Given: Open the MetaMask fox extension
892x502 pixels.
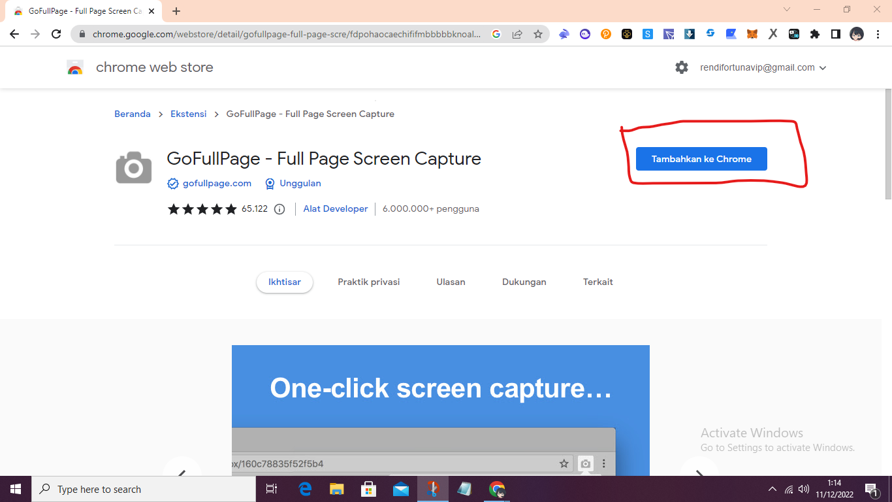Looking at the screenshot, I should [x=752, y=34].
